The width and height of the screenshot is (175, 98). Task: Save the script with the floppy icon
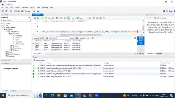pyautogui.click(x=38, y=18)
